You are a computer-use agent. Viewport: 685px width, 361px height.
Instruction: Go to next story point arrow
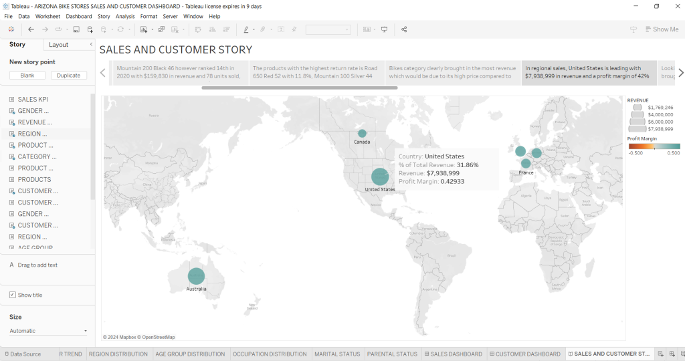[680, 73]
